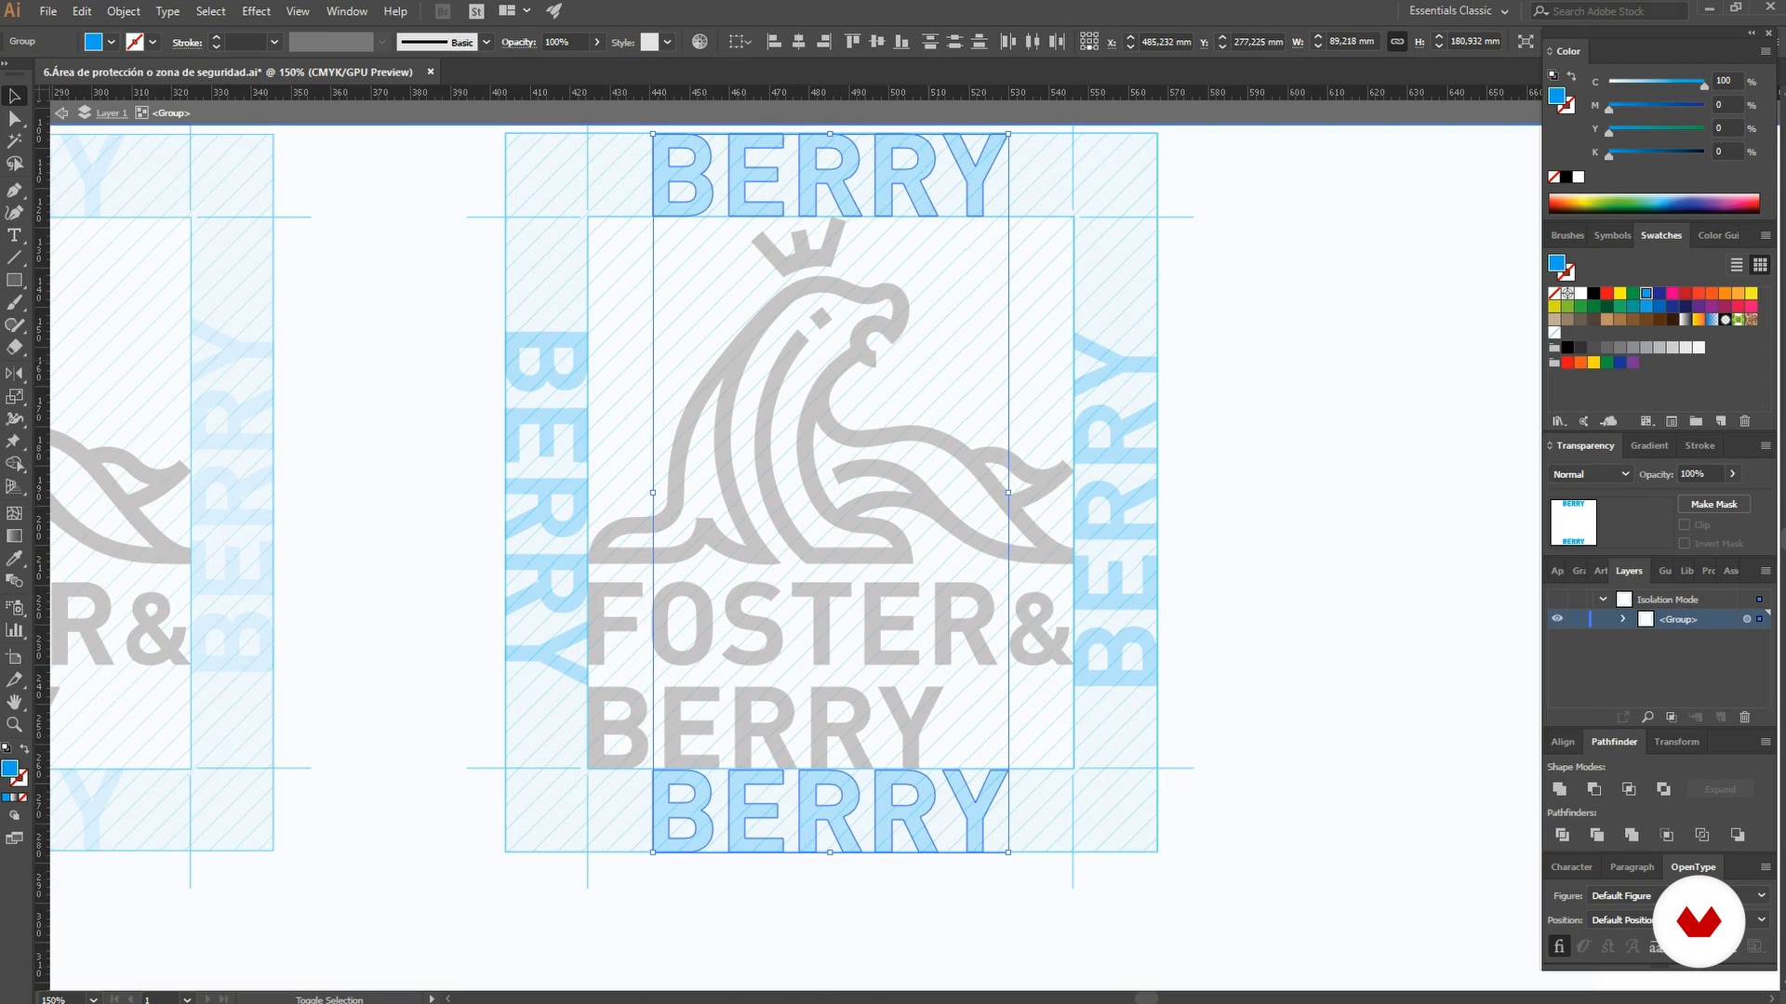Screen dimensions: 1786x1004
Task: Select the Selection (black arrow) tool
Action: tap(14, 96)
